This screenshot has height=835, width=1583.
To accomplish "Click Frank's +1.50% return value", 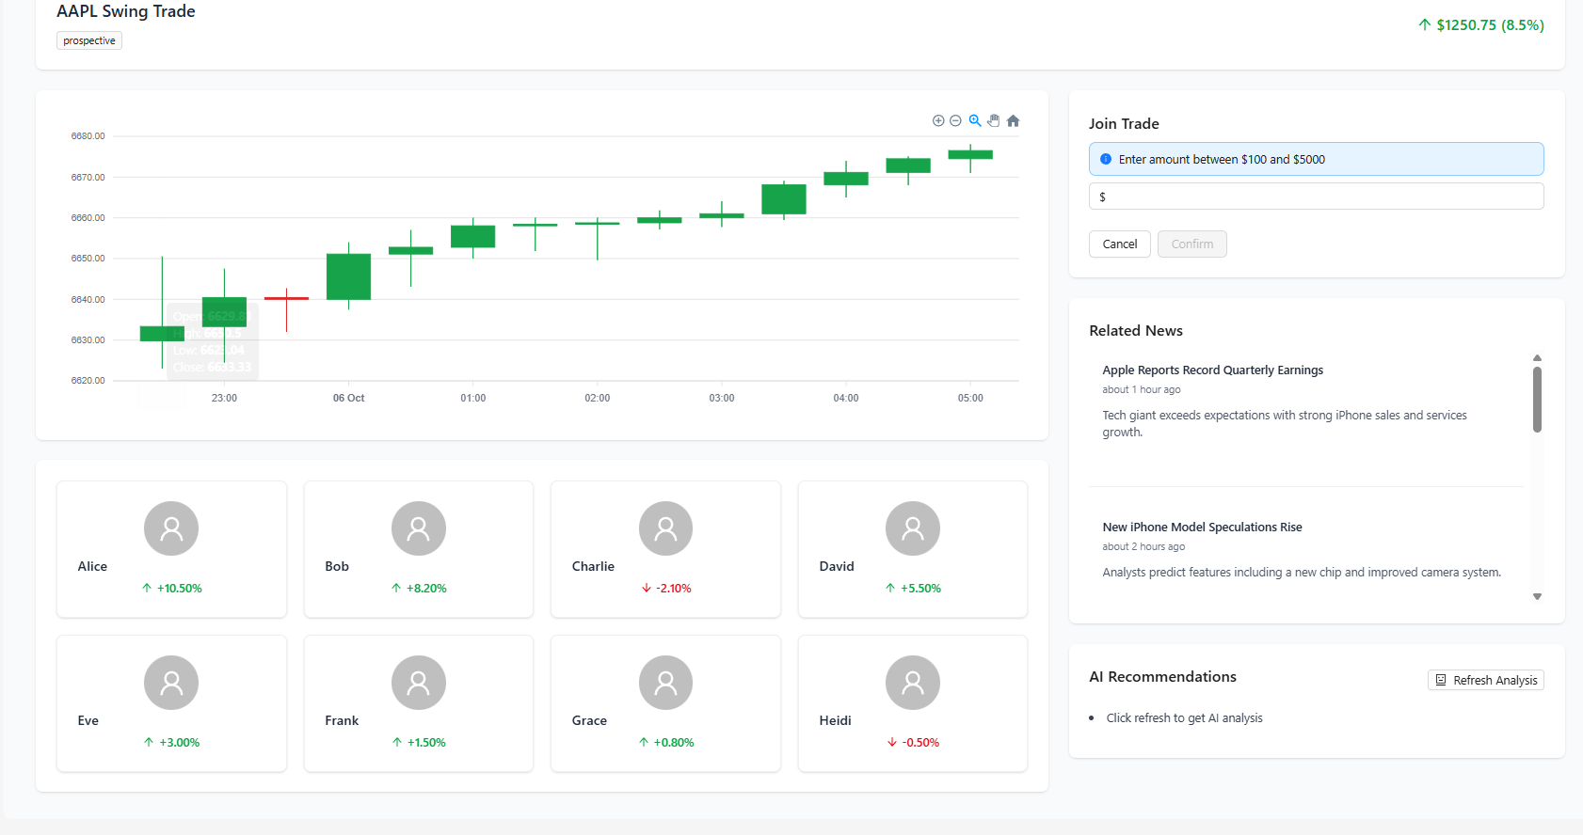I will [x=426, y=742].
